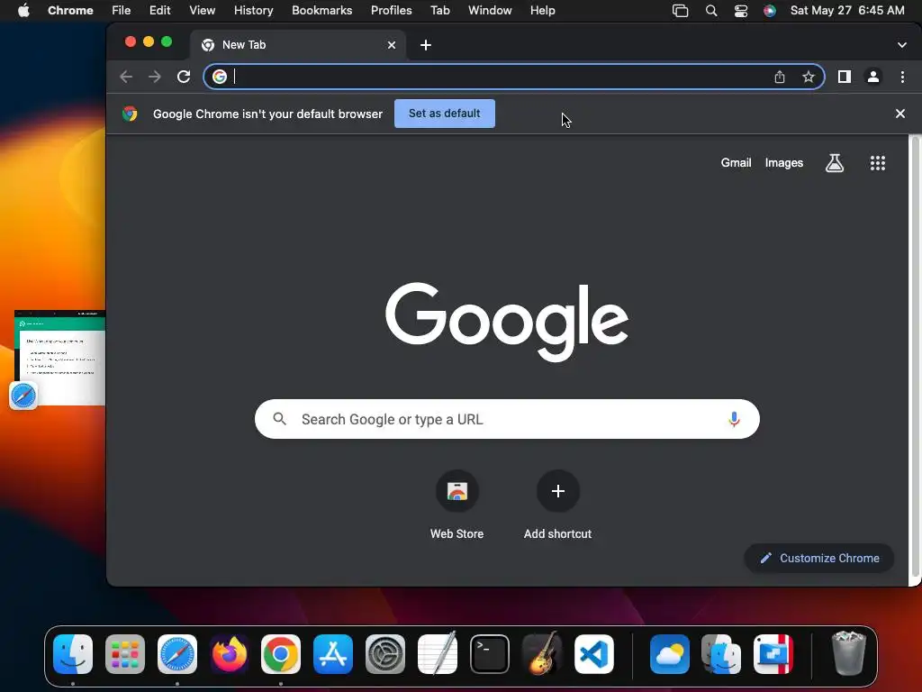922x692 pixels.
Task: Open Terminal from the Dock
Action: click(x=490, y=654)
